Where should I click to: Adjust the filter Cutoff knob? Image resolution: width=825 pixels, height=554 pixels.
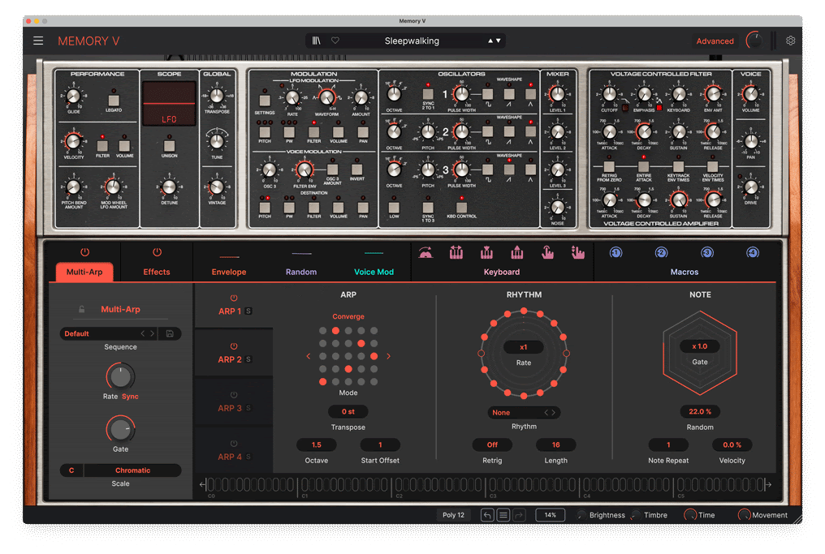(x=609, y=95)
